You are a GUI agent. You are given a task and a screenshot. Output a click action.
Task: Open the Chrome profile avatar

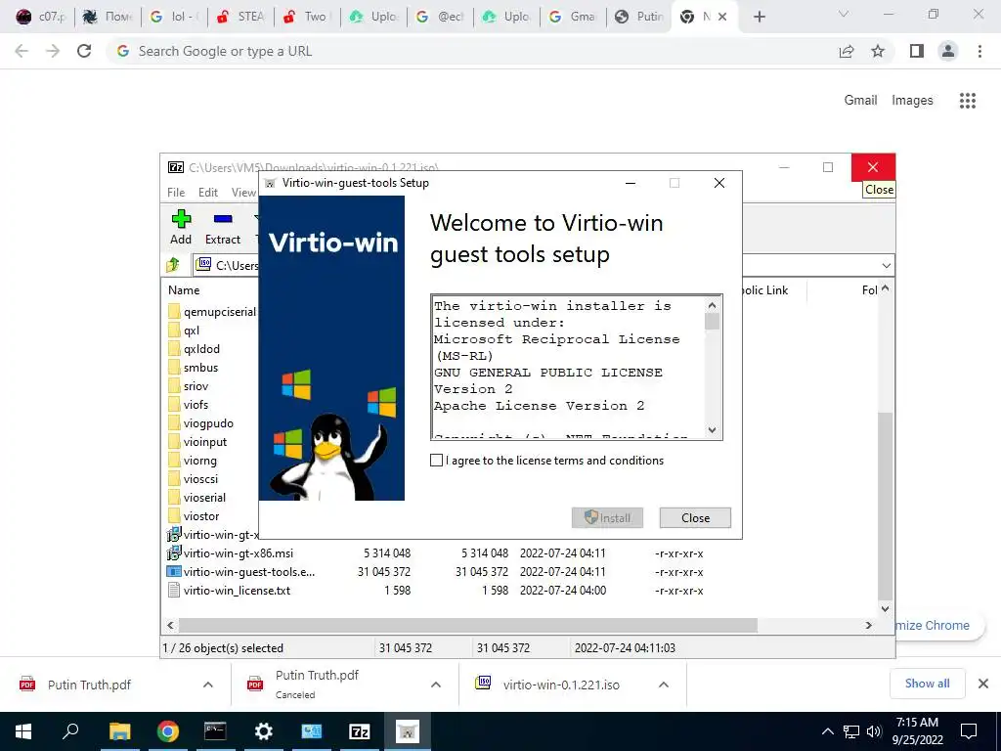pyautogui.click(x=948, y=51)
